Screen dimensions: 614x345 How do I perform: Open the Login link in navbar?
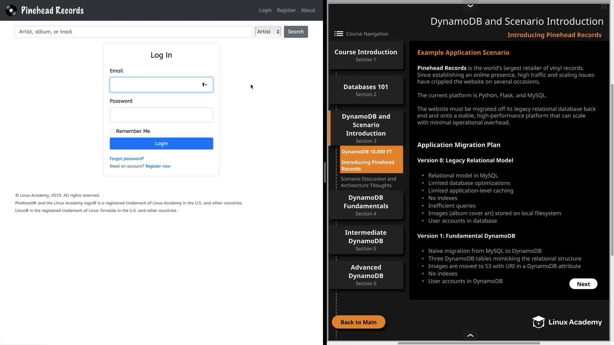tap(265, 10)
